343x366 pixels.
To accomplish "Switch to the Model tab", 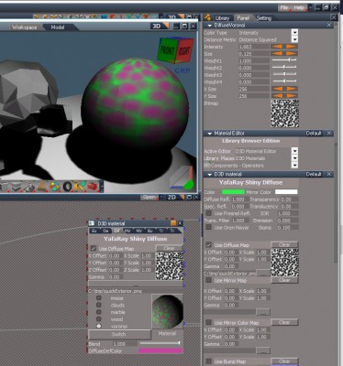I will click(x=58, y=27).
